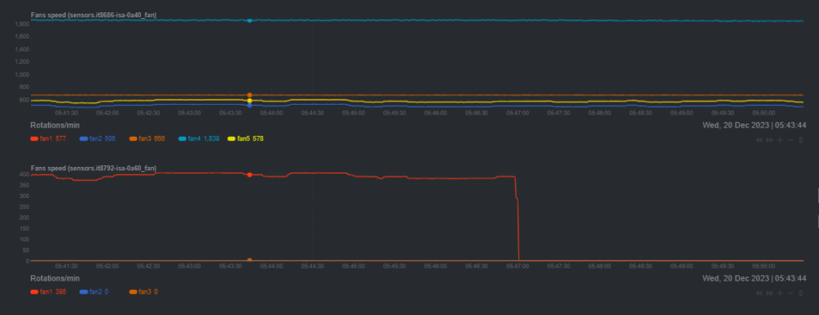Image resolution: width=819 pixels, height=315 pixels.
Task: Toggle fan2 0 series in bottom chart legend
Action: click(94, 292)
